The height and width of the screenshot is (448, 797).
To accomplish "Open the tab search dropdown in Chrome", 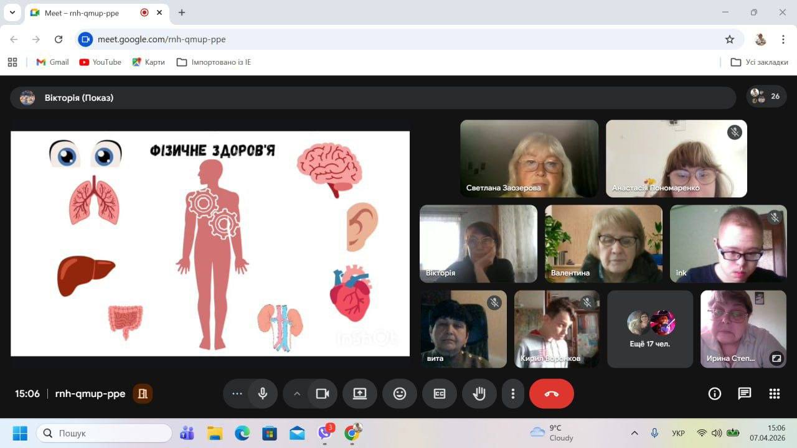I will (12, 12).
